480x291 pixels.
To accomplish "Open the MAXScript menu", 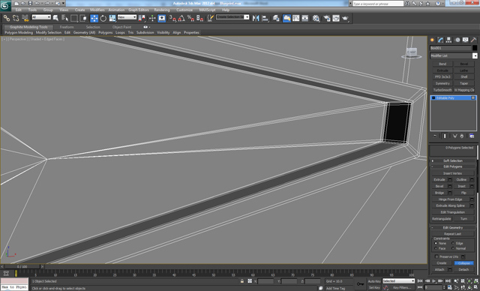I will point(207,10).
